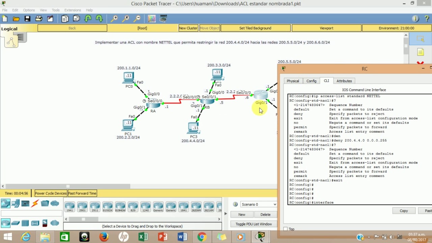432x243 pixels.
Task: Click Power Cycle Devices button
Action: pos(51,193)
